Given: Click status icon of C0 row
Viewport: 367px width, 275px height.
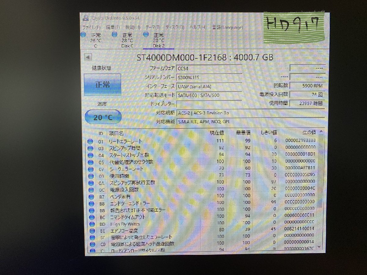Looking at the screenshot, I should click(x=93, y=244).
